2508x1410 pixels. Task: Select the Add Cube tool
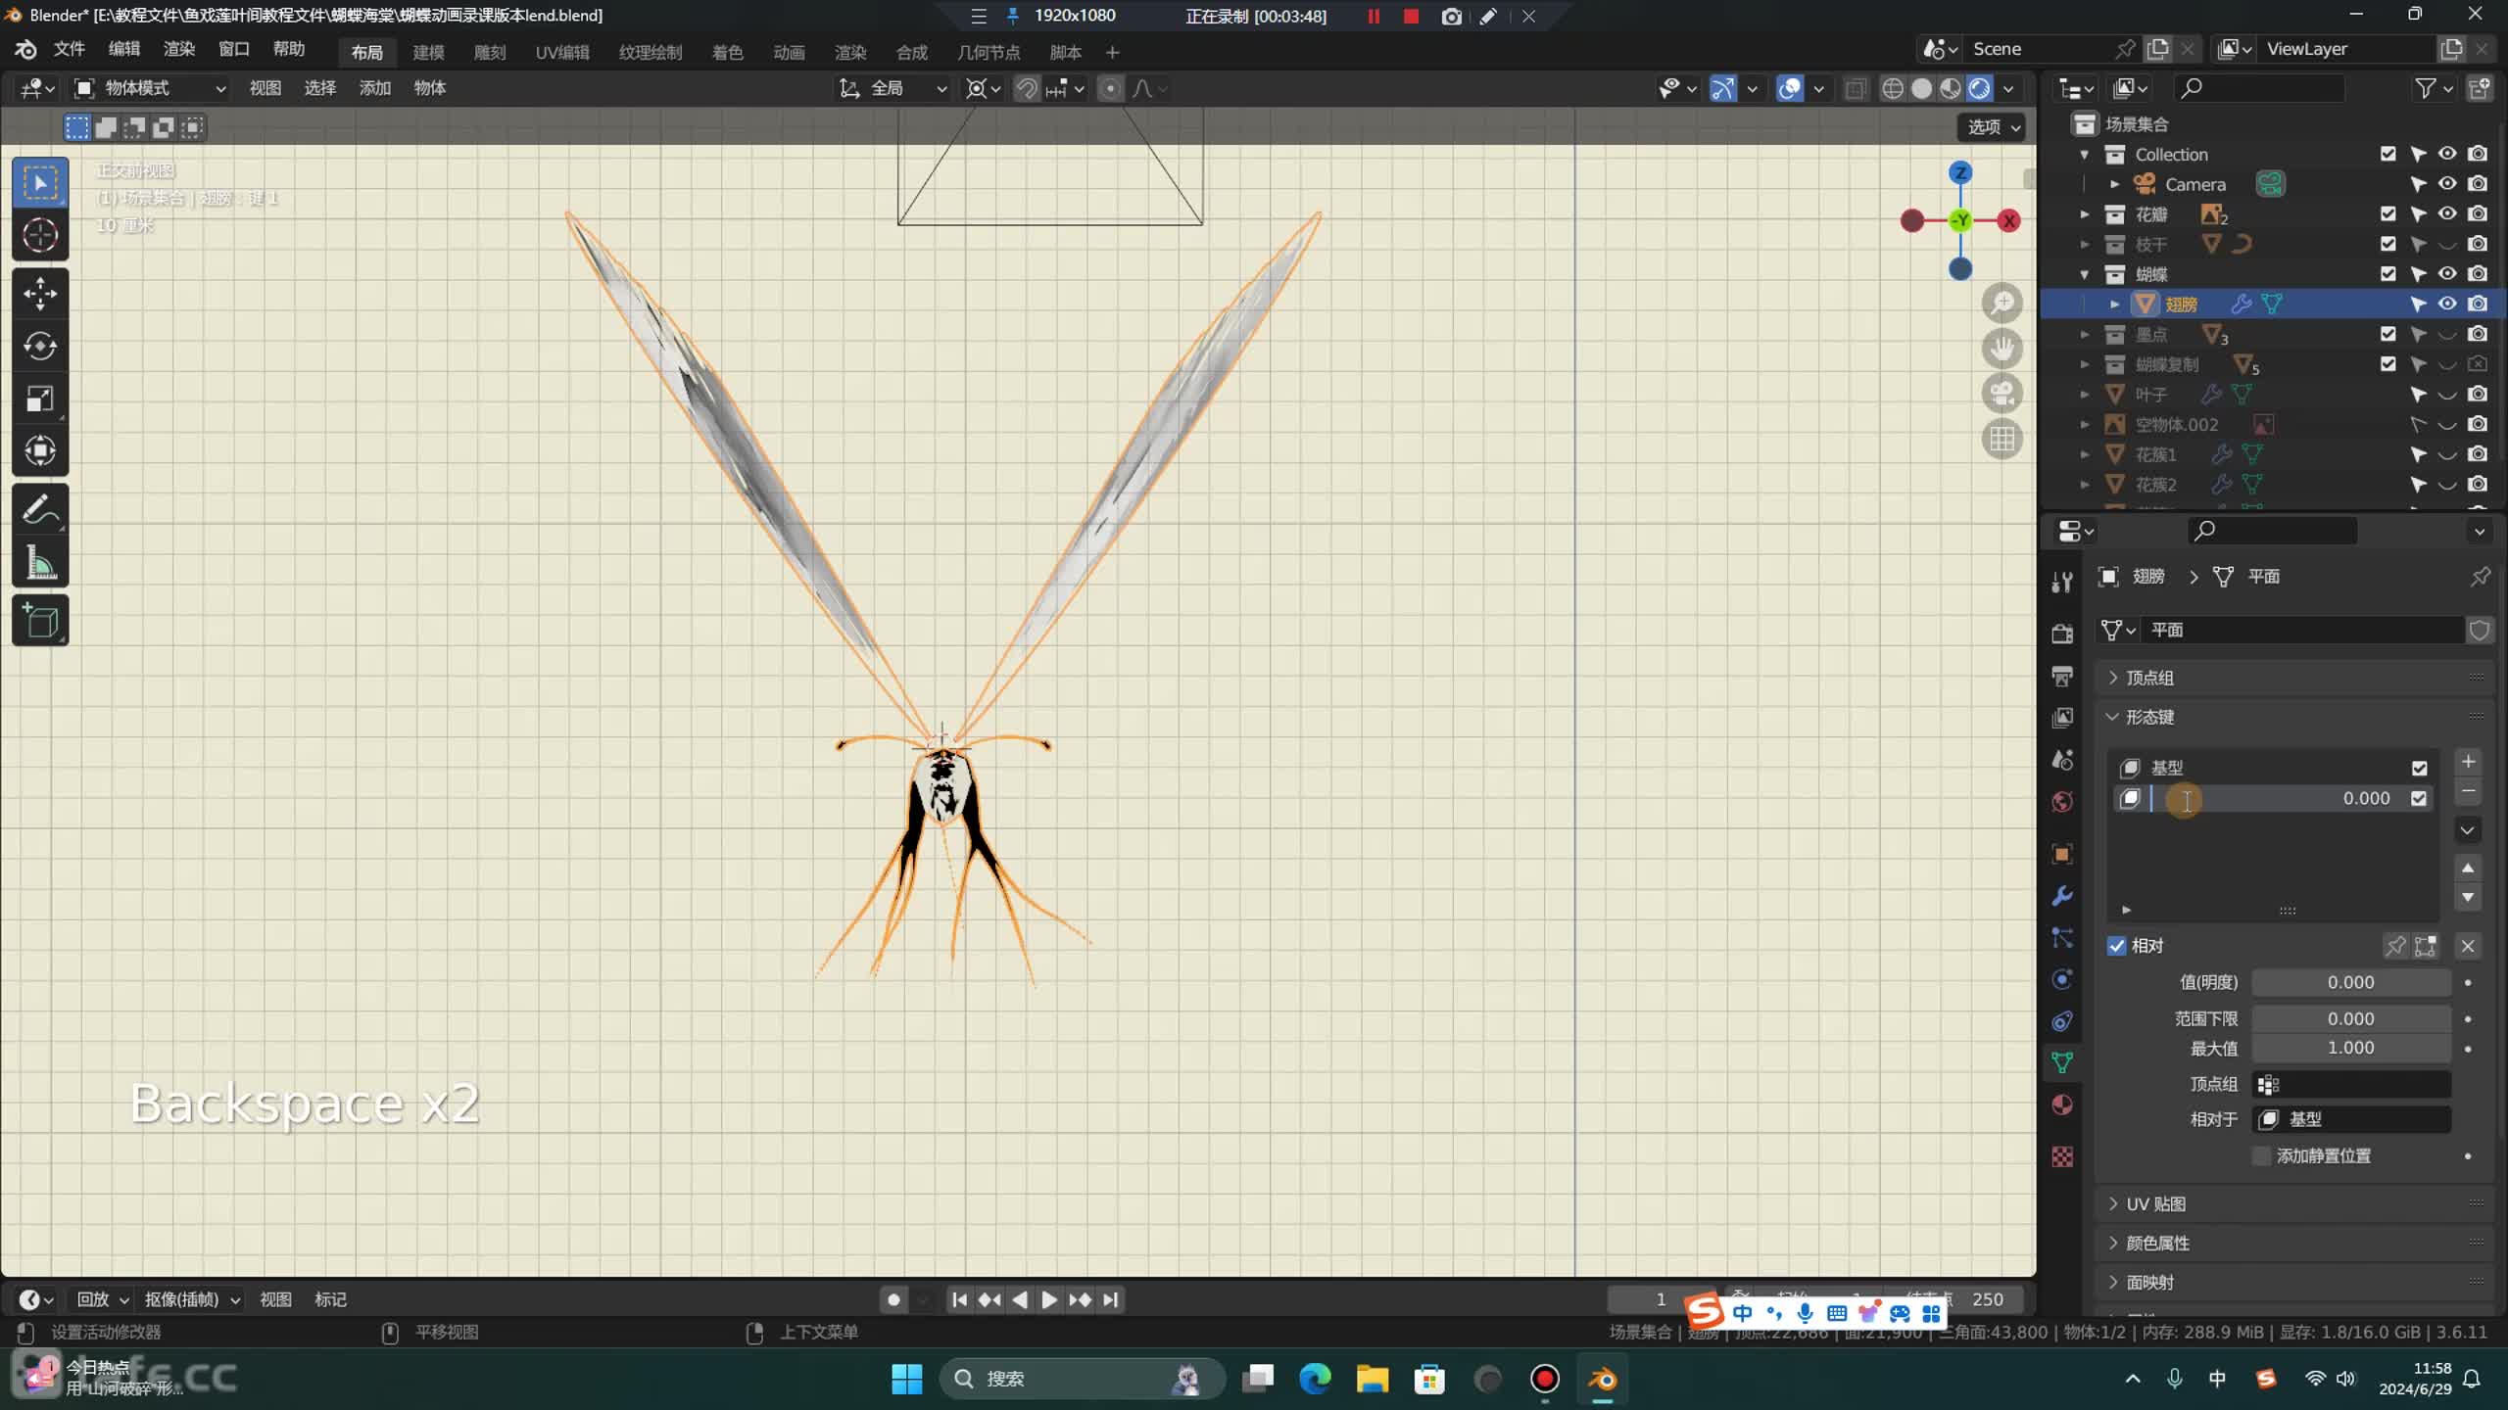tap(40, 621)
